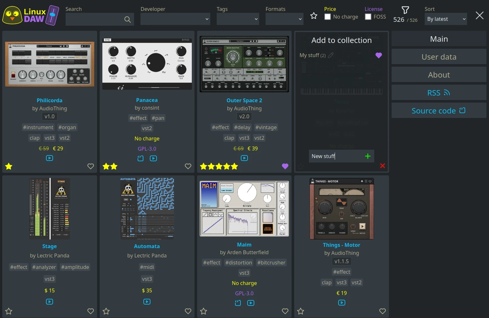Close the side menu with X icon
This screenshot has height=318, width=489.
479,15
